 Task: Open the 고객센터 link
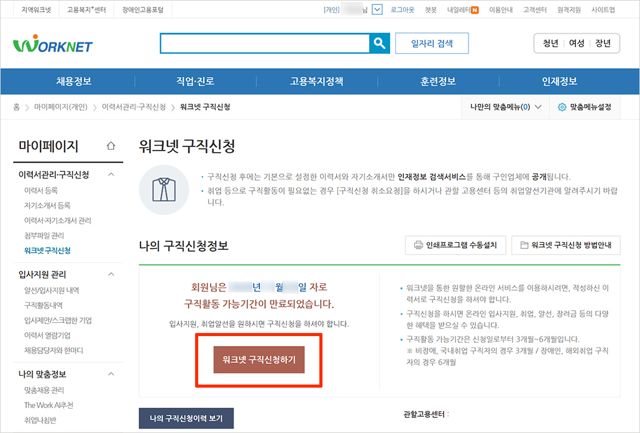(x=535, y=10)
